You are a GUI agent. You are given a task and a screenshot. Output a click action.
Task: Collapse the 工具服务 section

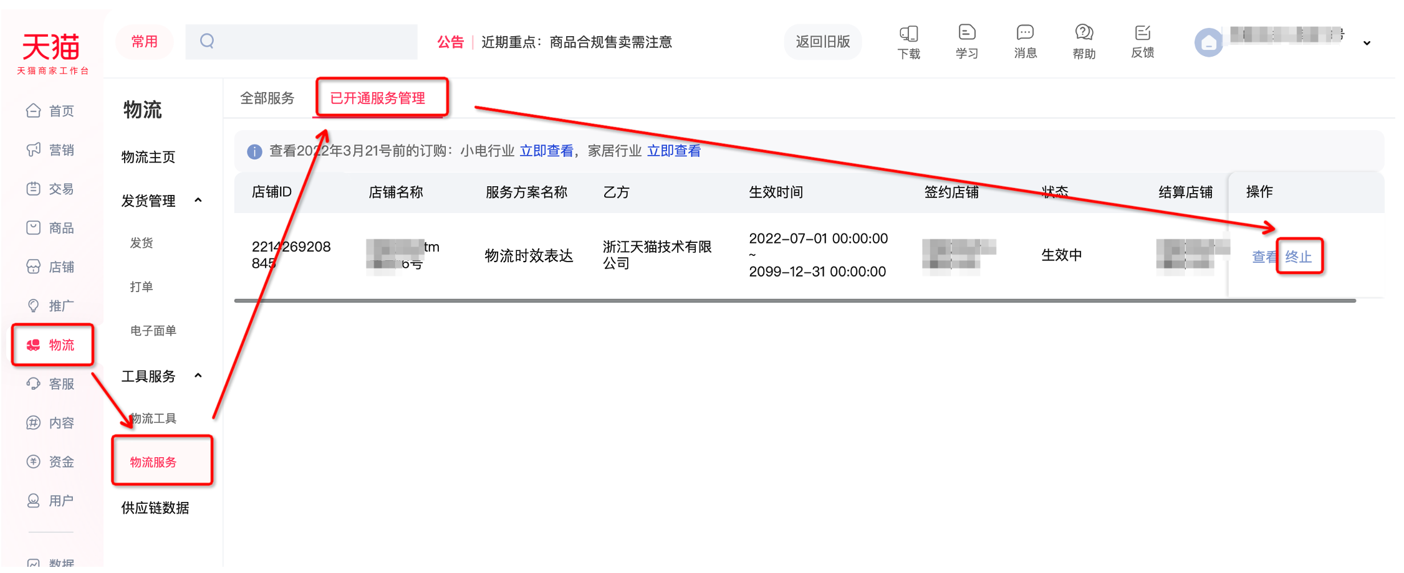198,376
